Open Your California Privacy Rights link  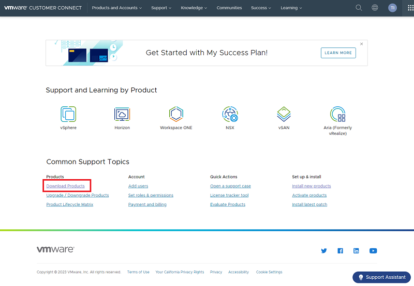pos(180,272)
